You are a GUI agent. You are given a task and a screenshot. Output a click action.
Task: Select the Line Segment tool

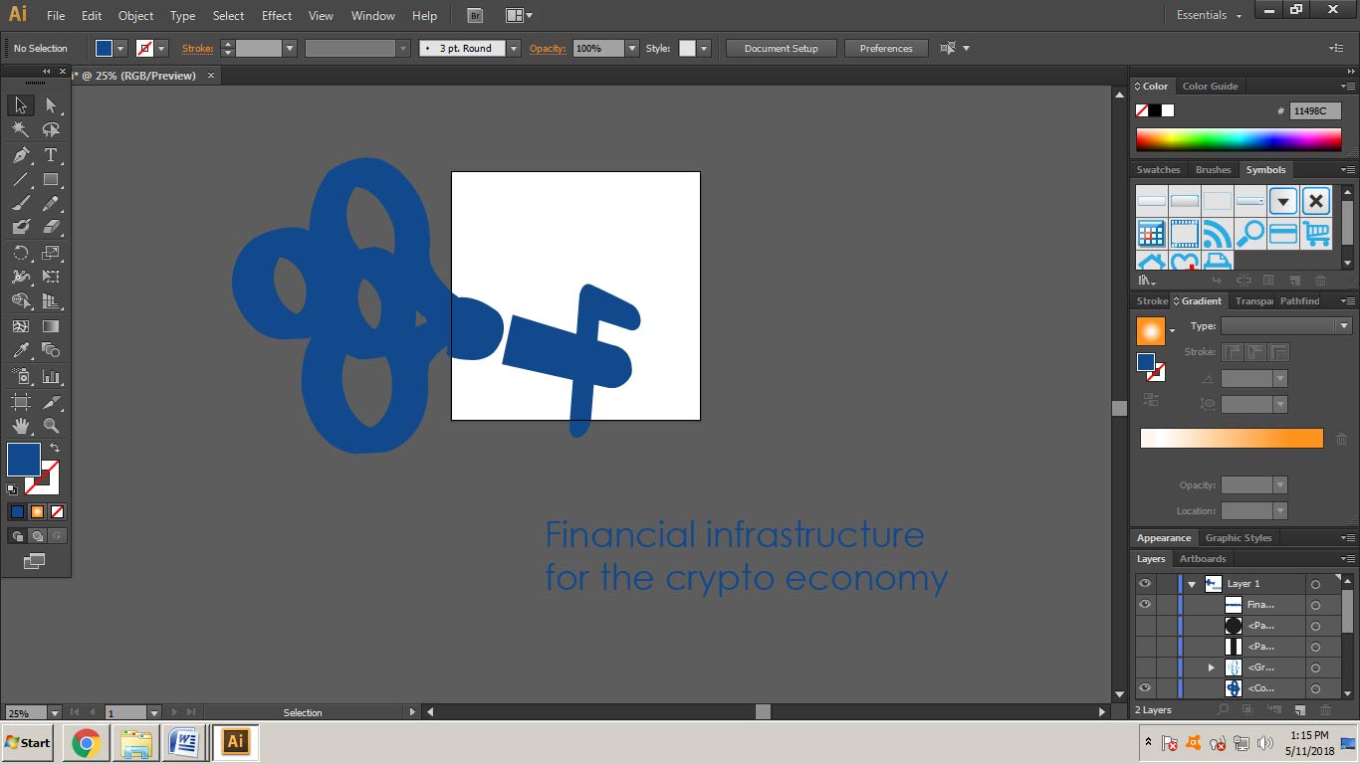click(20, 180)
